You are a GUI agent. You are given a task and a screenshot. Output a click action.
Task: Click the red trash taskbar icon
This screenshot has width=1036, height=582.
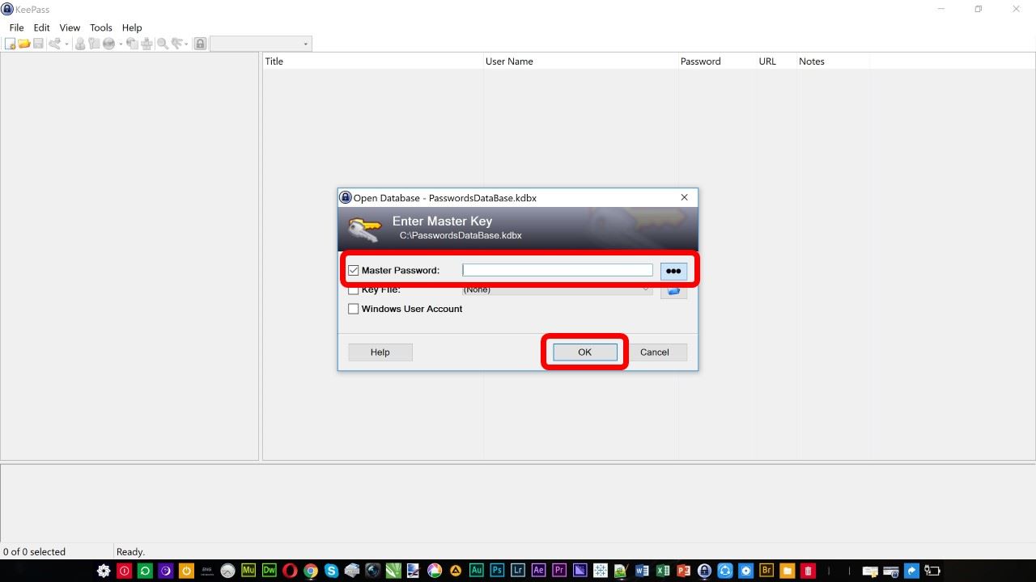click(x=808, y=571)
